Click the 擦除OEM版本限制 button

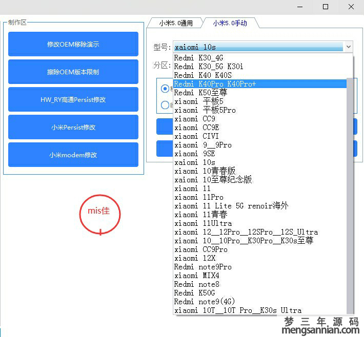click(73, 72)
